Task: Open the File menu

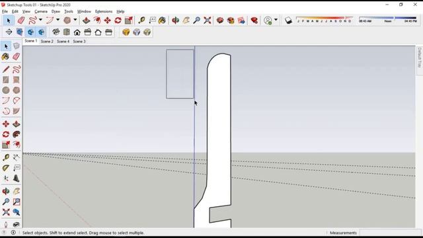Action: coord(5,11)
